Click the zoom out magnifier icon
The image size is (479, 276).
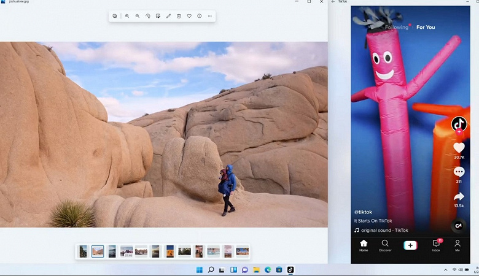[137, 16]
